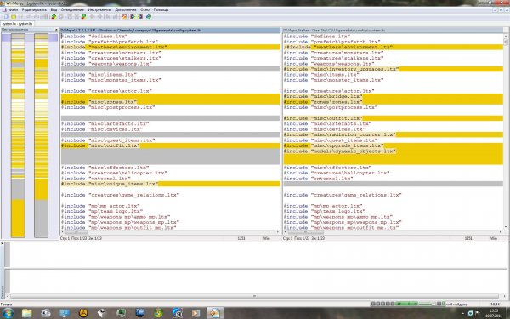Switch to WinMerge via its taskbar button
Viewport: 510px width, 319px height.
pos(215,313)
